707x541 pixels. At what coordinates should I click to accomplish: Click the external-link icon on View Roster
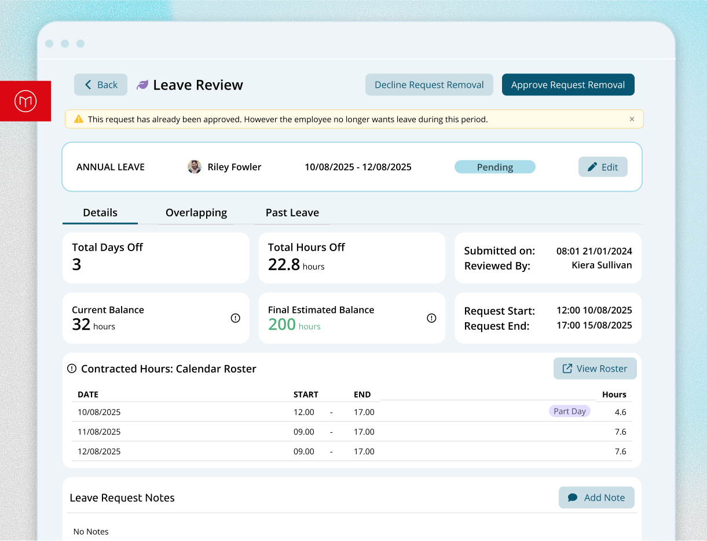568,369
